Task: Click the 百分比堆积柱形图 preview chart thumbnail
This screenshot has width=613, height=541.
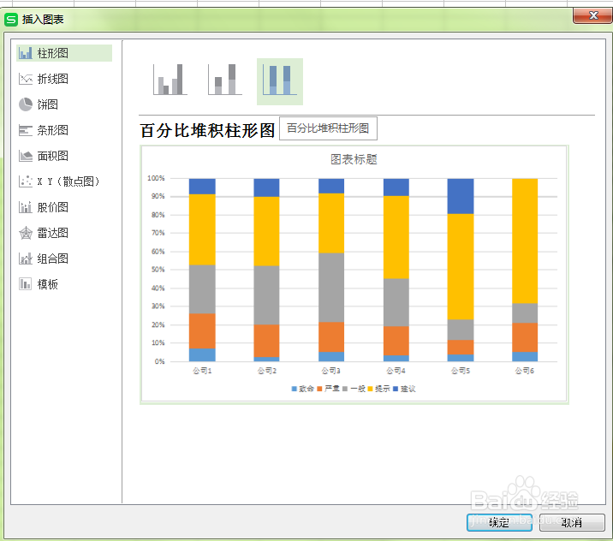Action: point(354,275)
